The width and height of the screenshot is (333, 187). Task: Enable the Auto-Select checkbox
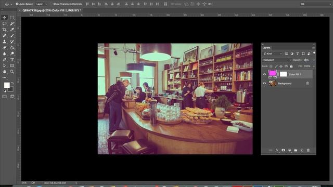(x=17, y=4)
